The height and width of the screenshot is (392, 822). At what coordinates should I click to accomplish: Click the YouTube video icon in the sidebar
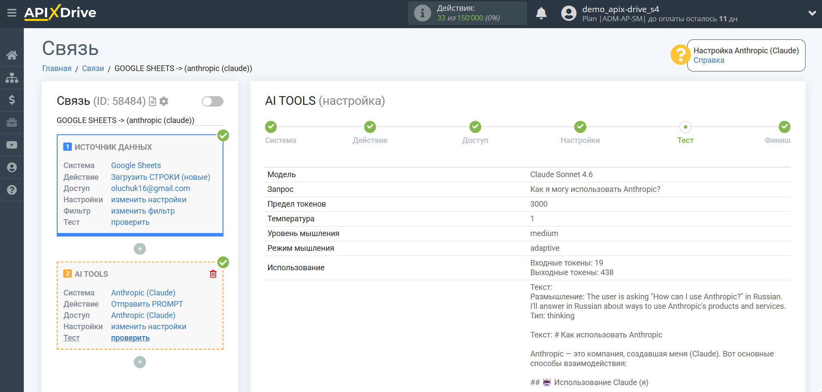pyautogui.click(x=12, y=145)
